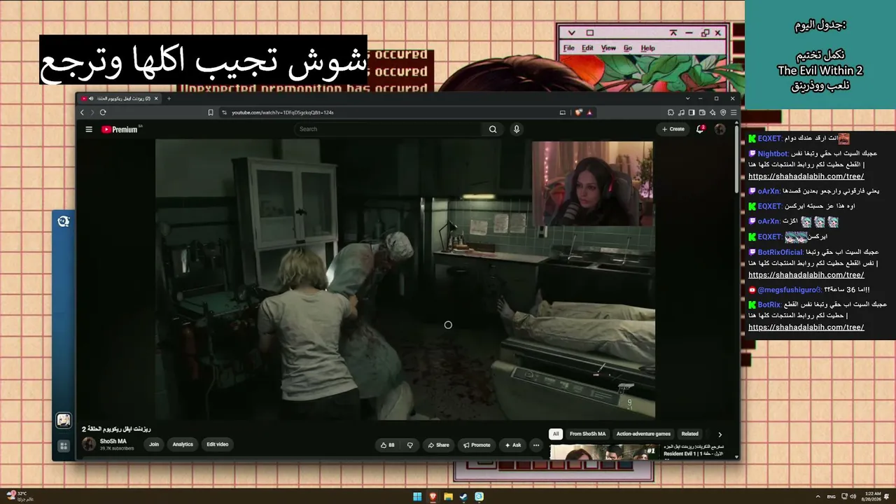Select the Related chip
Image resolution: width=896 pixels, height=504 pixels.
point(690,434)
